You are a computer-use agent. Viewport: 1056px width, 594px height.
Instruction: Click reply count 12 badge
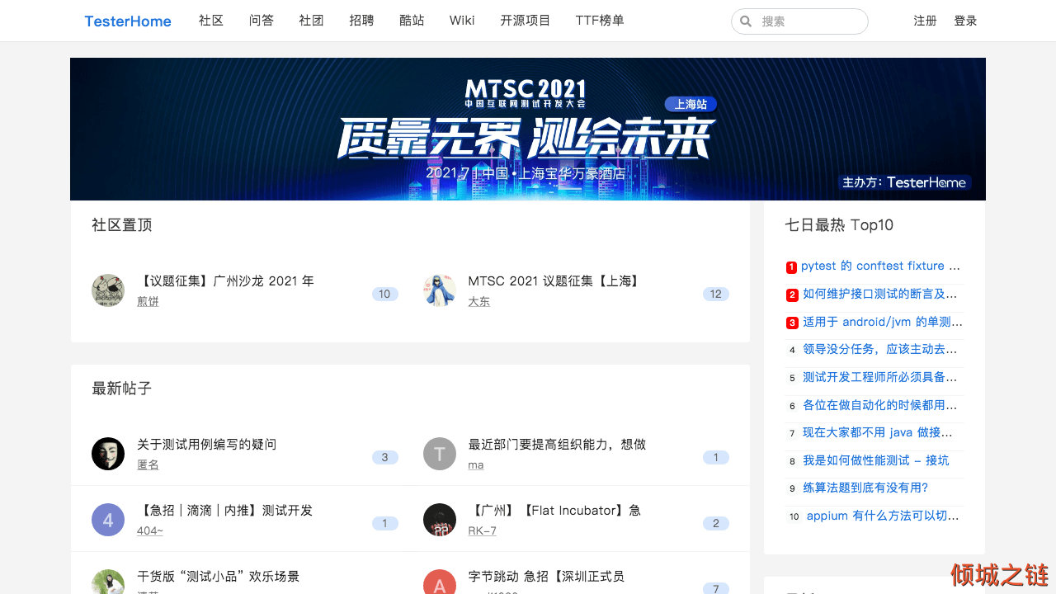pyautogui.click(x=716, y=294)
